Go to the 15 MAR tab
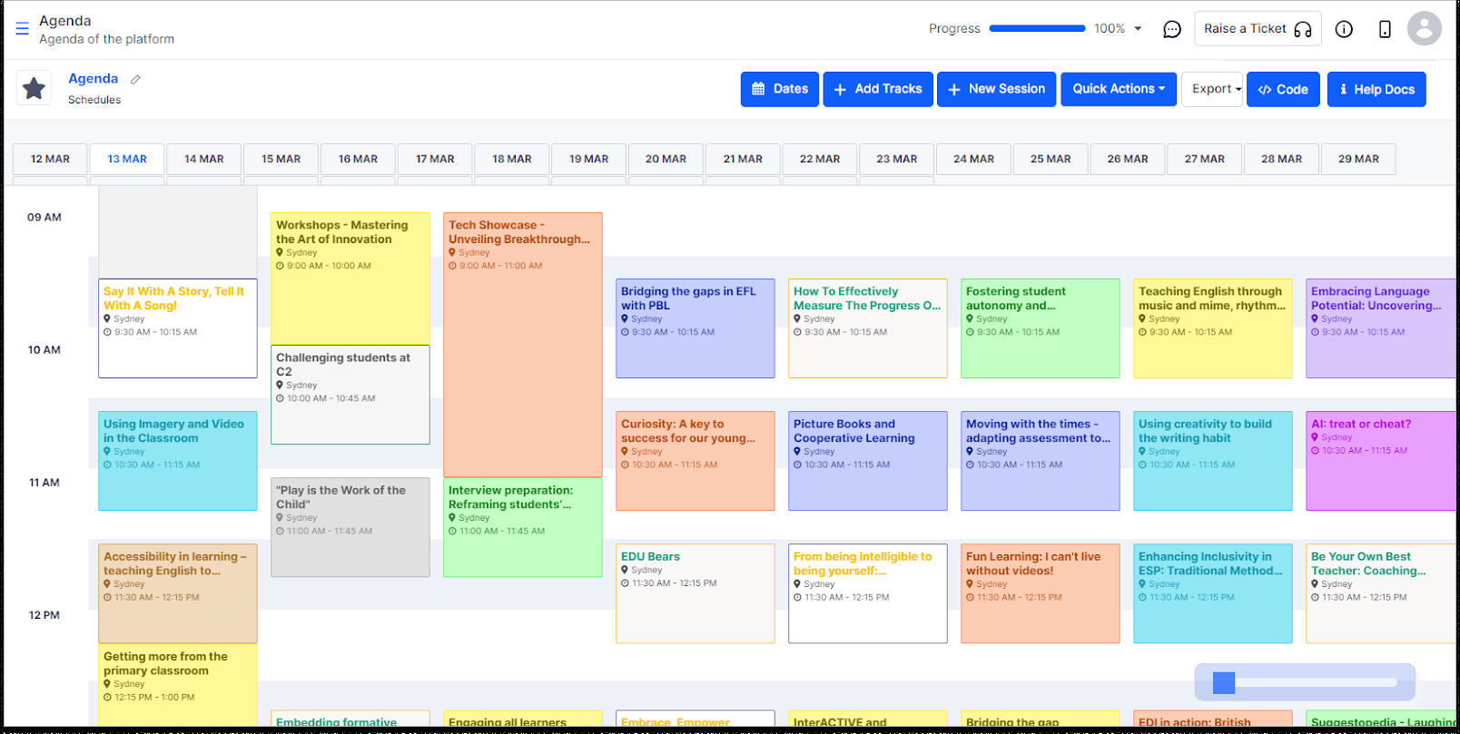 pos(281,159)
